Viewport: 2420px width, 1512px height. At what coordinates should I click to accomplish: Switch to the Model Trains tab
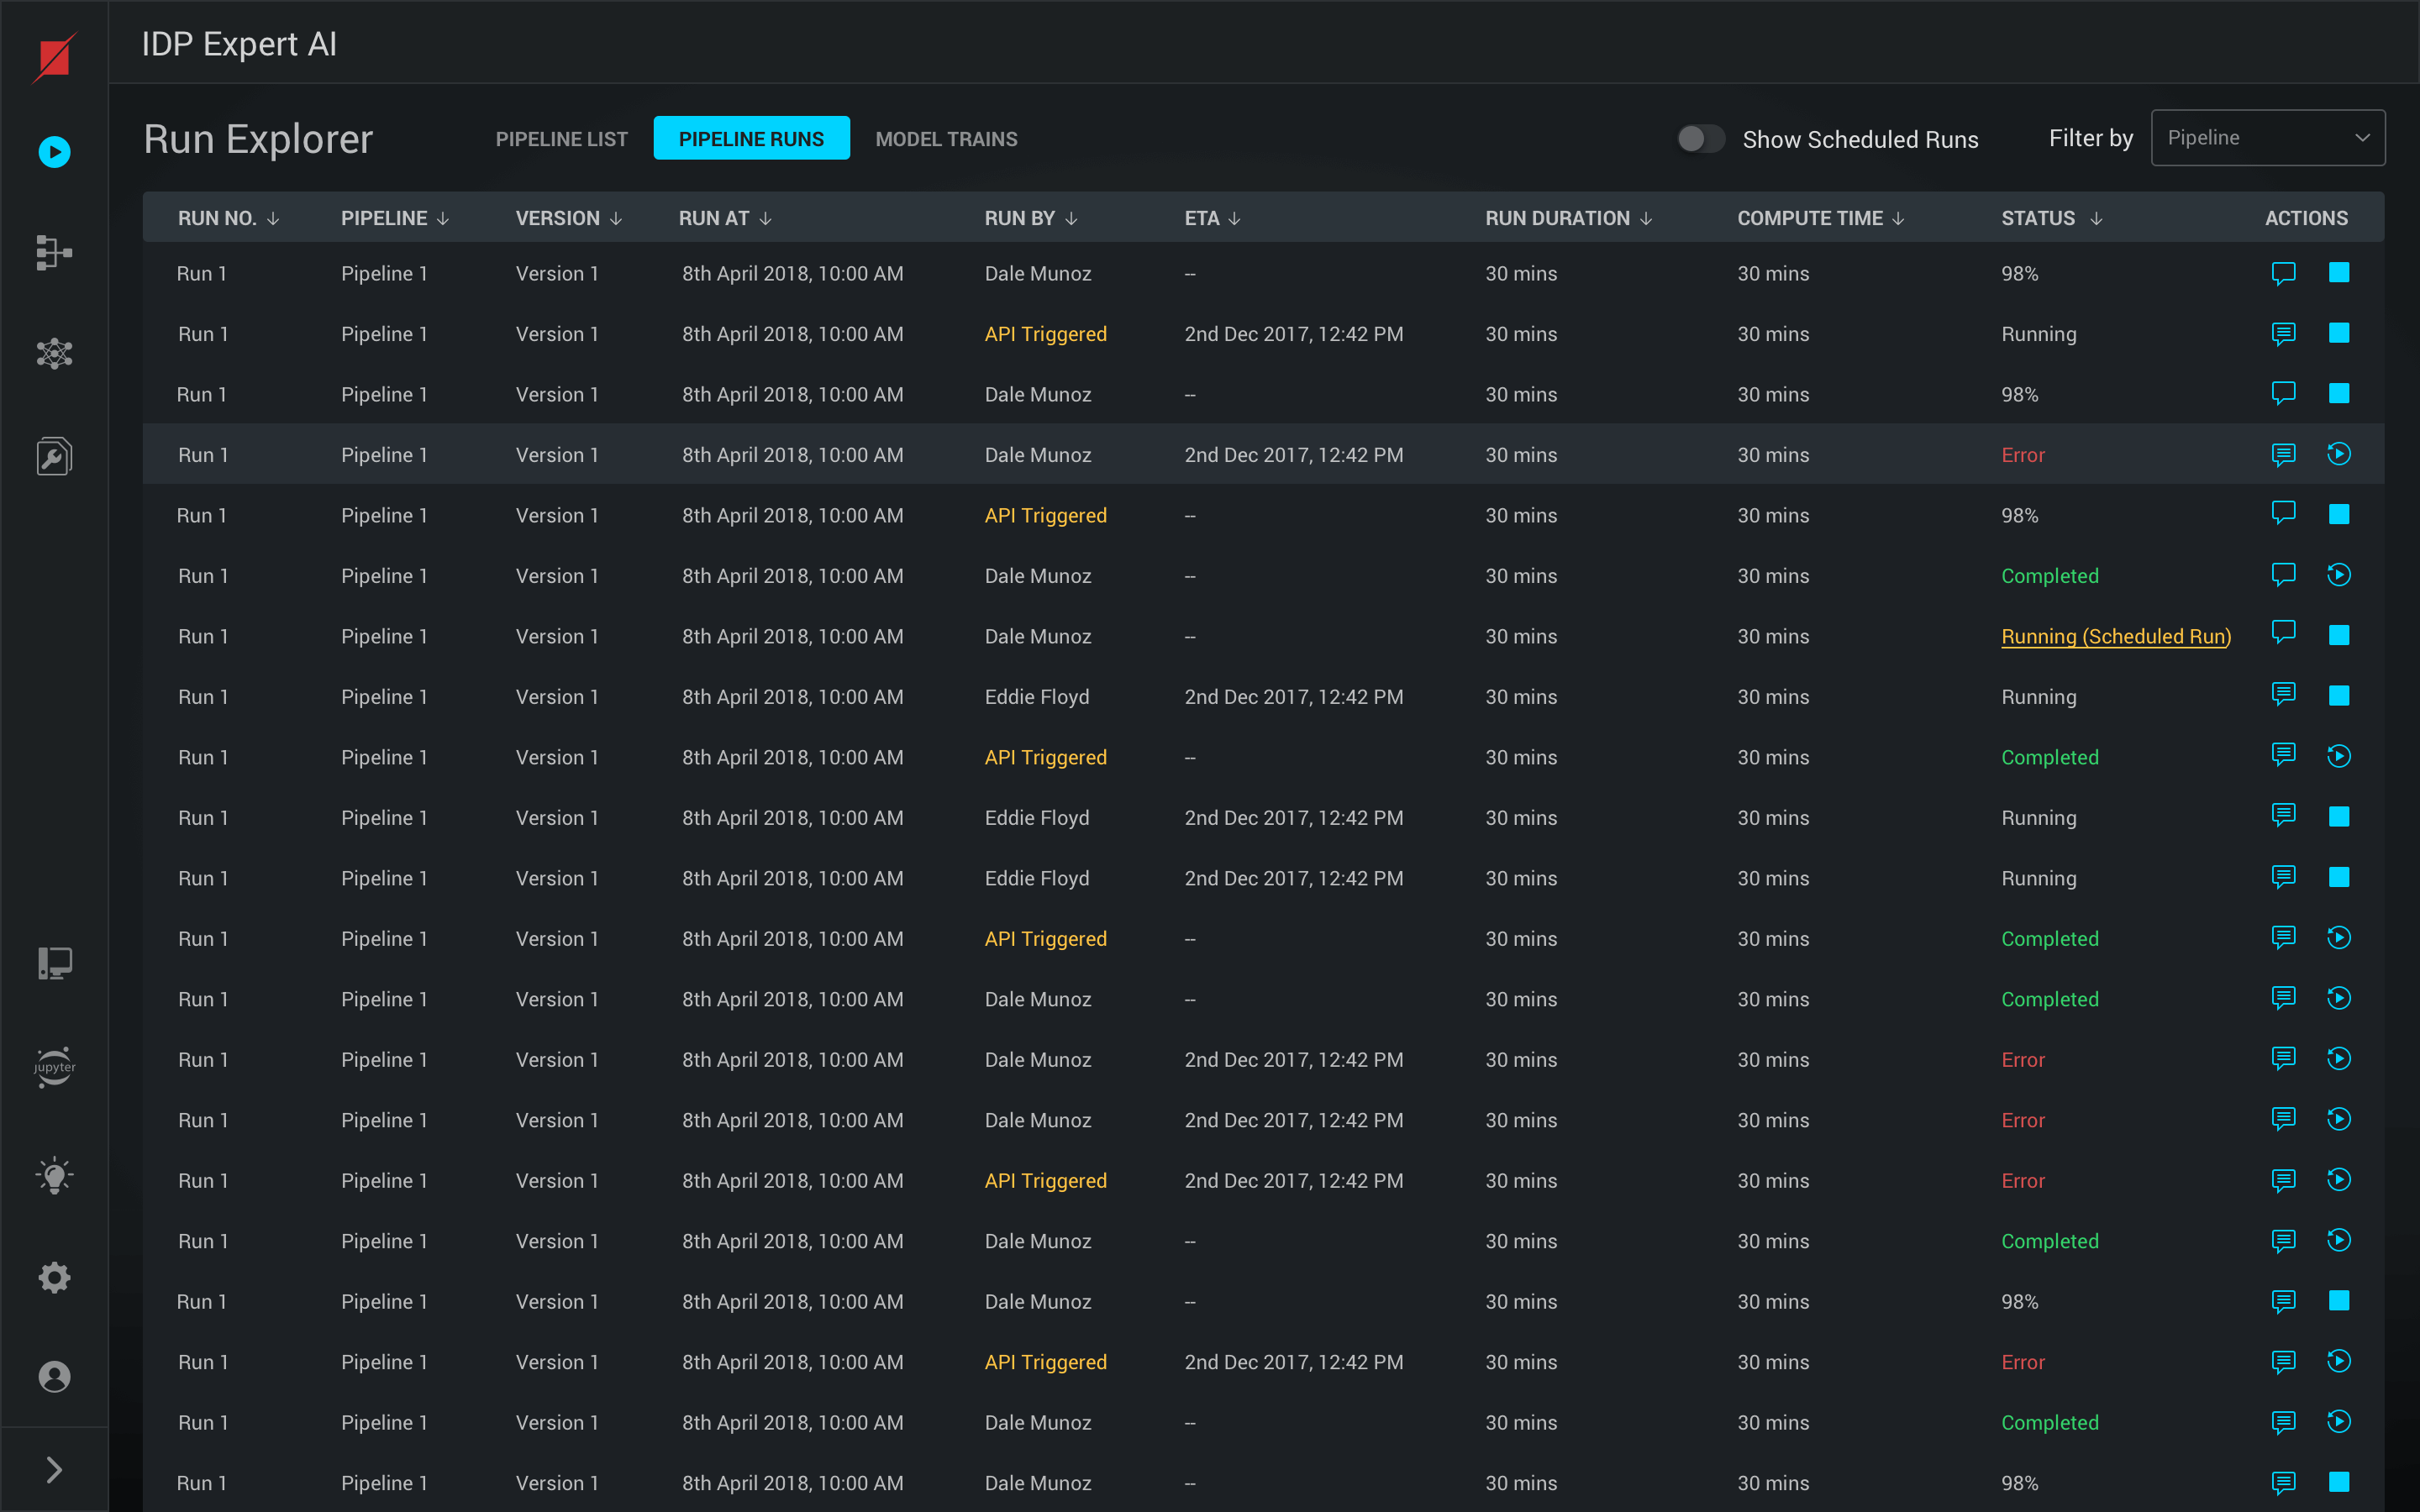[x=946, y=139]
